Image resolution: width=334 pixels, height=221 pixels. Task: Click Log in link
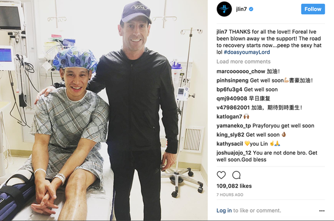pyautogui.click(x=224, y=211)
